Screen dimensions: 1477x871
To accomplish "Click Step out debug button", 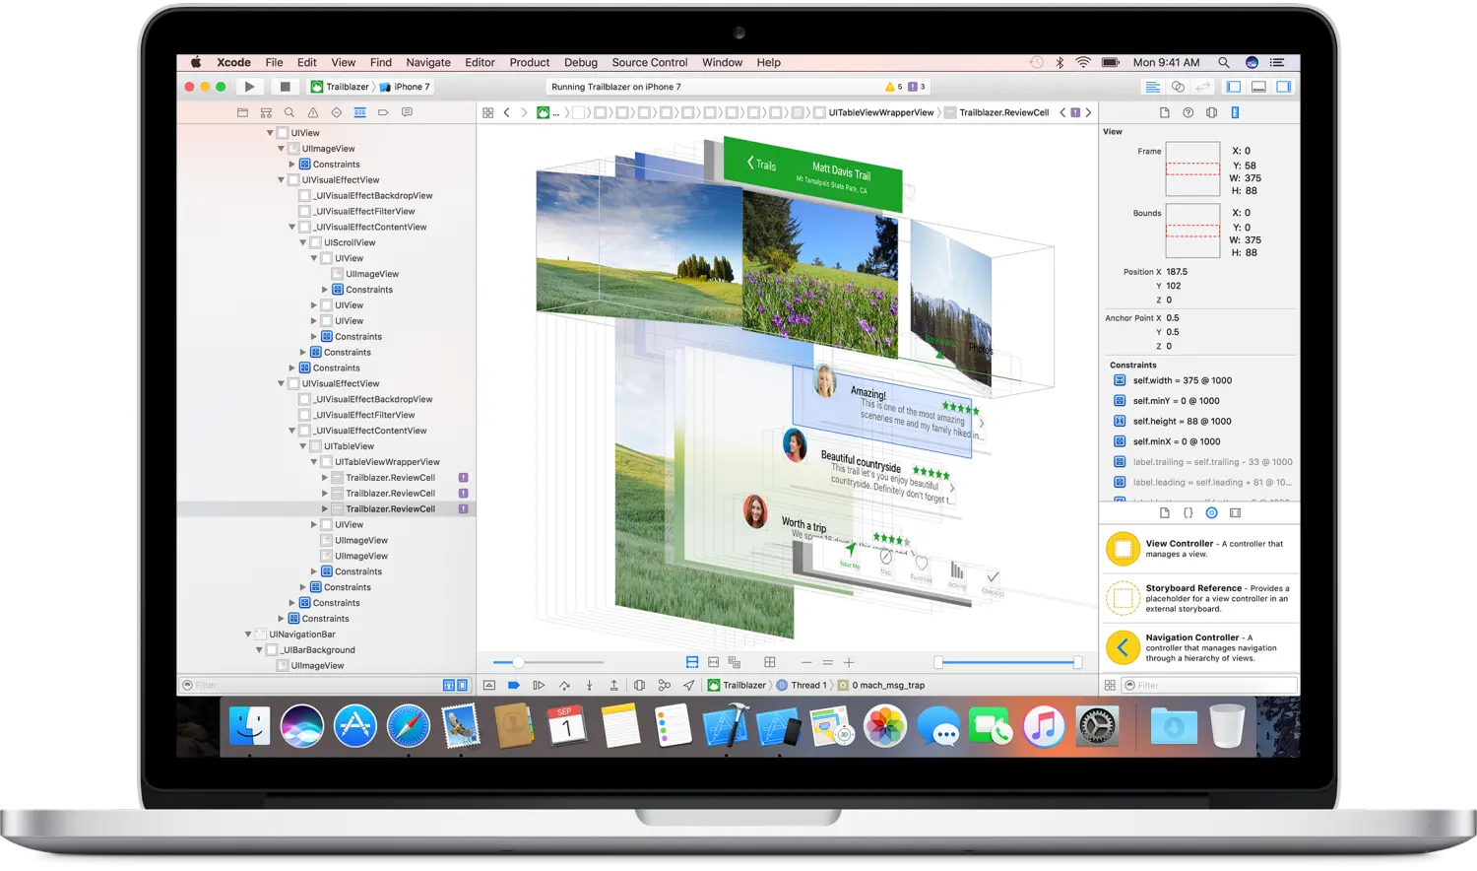I will tap(614, 685).
